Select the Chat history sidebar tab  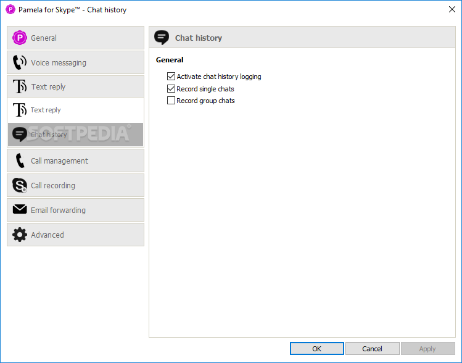(75, 135)
